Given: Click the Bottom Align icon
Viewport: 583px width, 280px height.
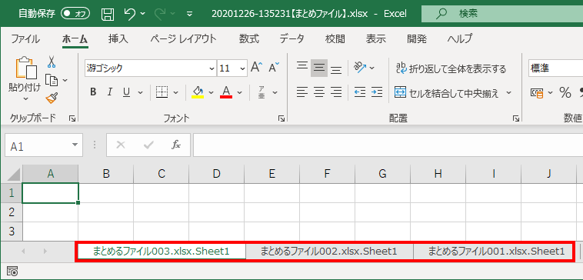Looking at the screenshot, I should [336, 69].
